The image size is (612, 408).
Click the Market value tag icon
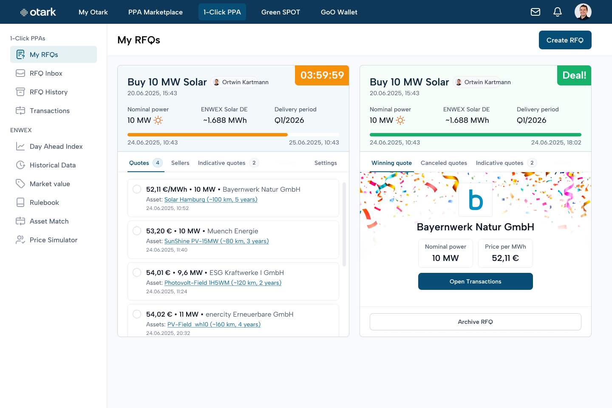pos(20,184)
